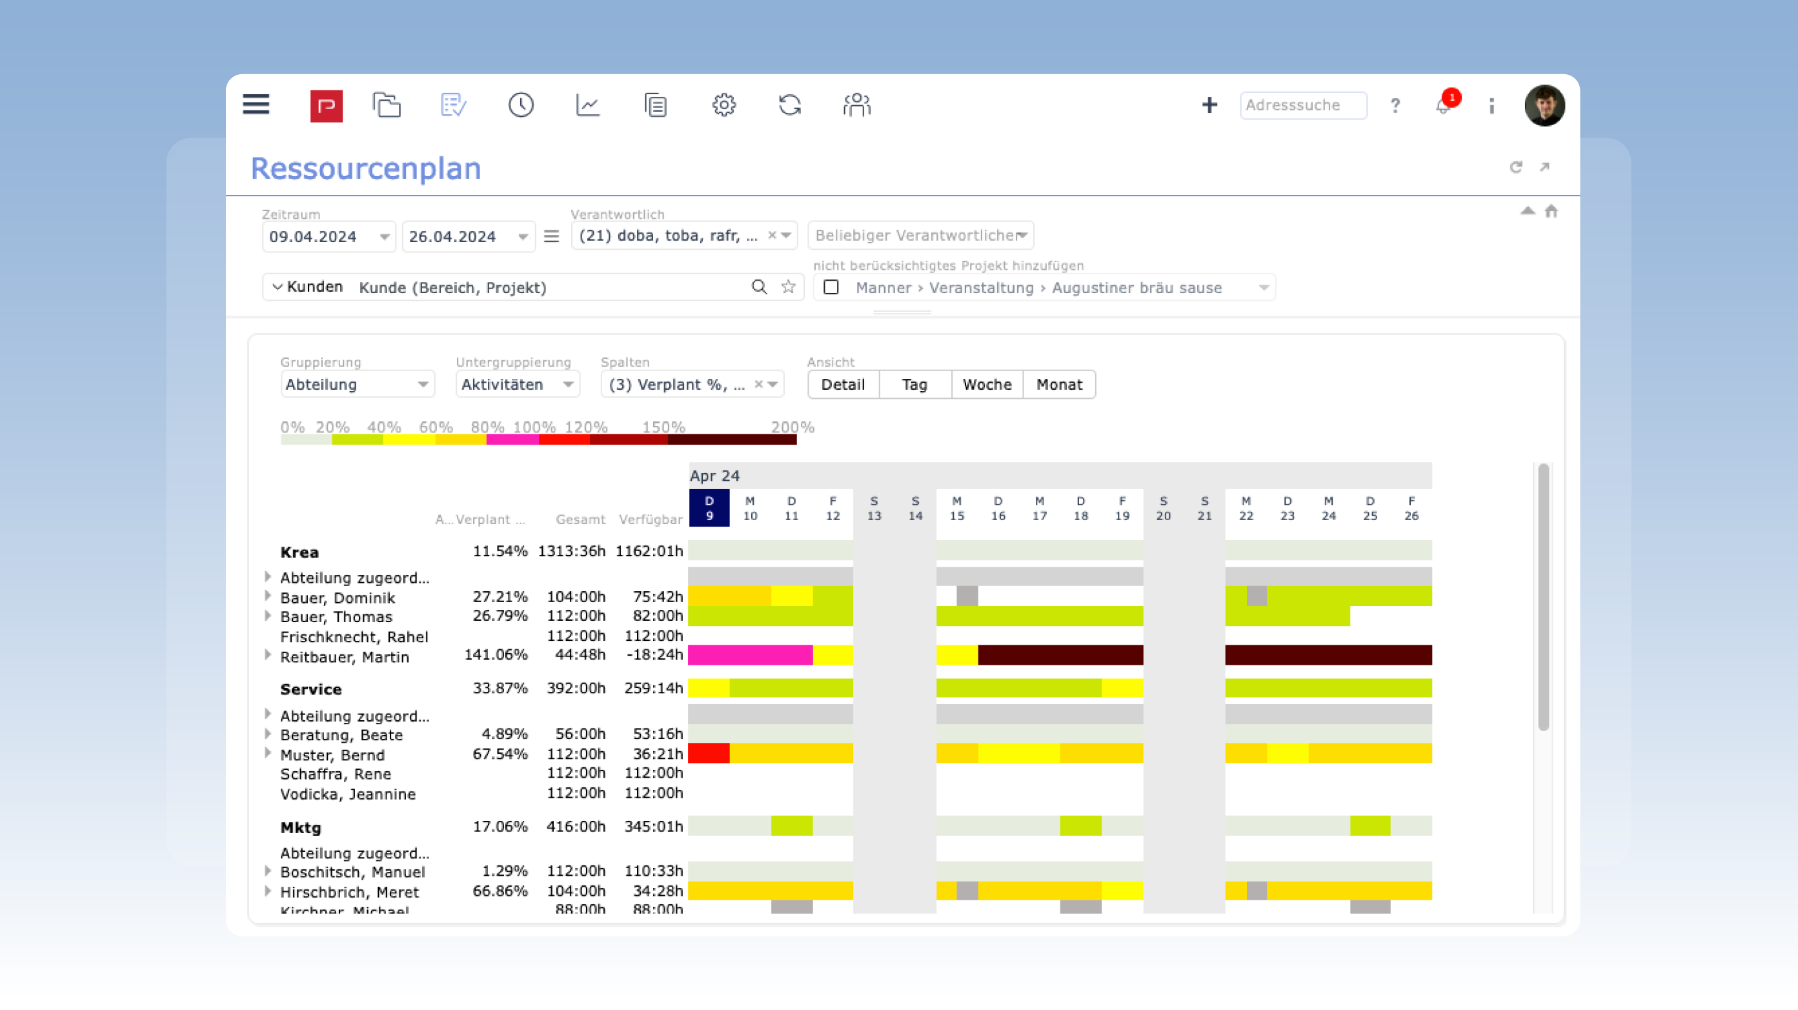The image size is (1798, 1010).
Task: Open the team people icon
Action: [856, 105]
